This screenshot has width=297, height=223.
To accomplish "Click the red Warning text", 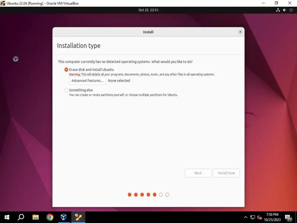I will pos(75,74).
